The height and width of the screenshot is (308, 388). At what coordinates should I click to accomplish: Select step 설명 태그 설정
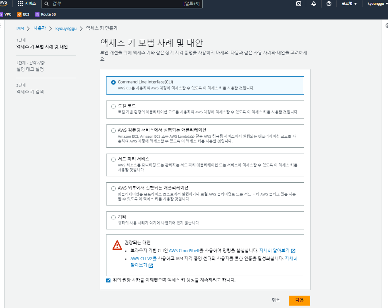(x=30, y=69)
